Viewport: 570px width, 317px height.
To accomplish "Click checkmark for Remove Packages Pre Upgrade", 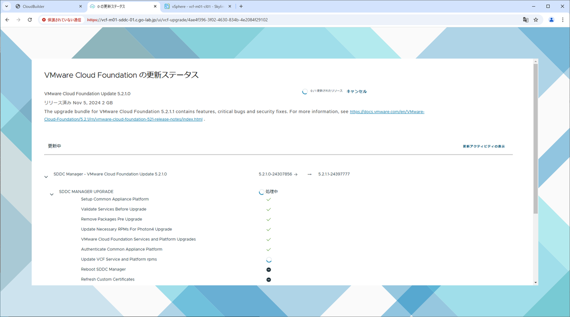I will point(268,219).
